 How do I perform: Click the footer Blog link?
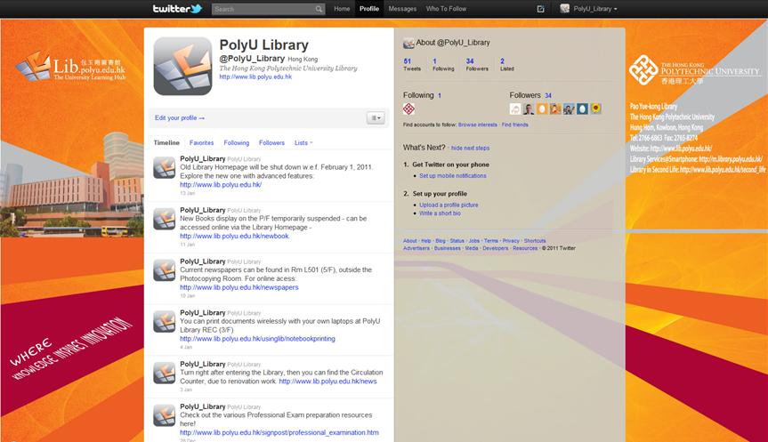click(441, 241)
